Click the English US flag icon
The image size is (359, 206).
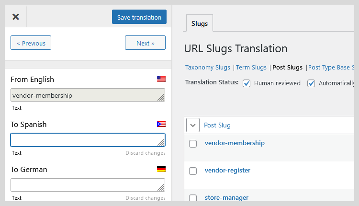[161, 80]
